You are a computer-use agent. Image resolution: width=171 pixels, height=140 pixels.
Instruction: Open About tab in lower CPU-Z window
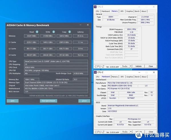(x=144, y=77)
